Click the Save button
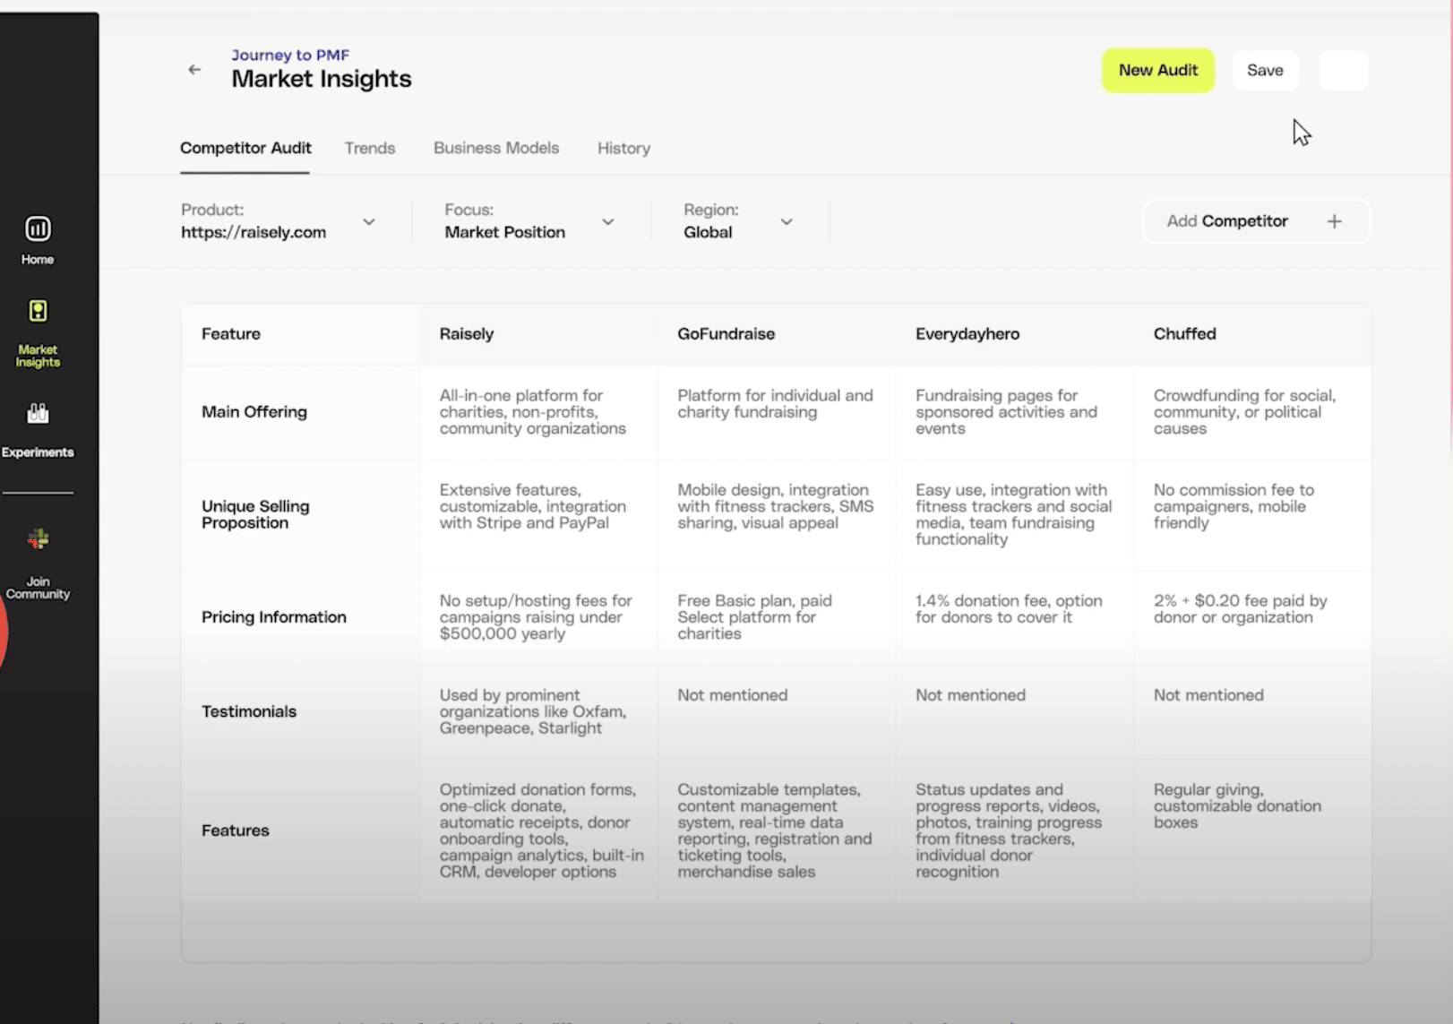This screenshot has width=1453, height=1024. 1265,70
